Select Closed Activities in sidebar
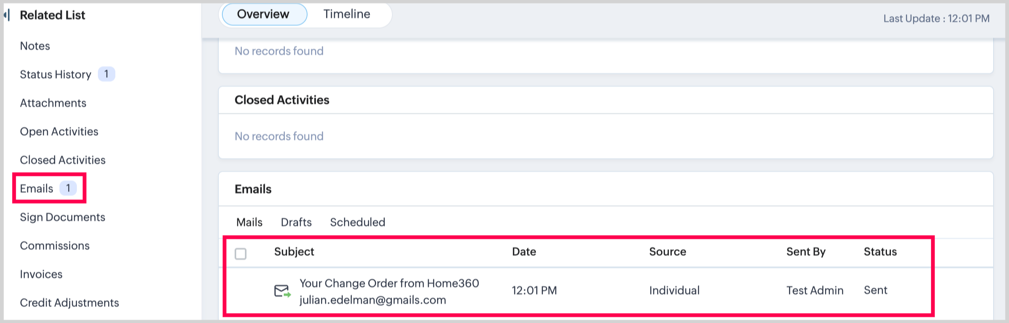The width and height of the screenshot is (1009, 323). click(63, 160)
